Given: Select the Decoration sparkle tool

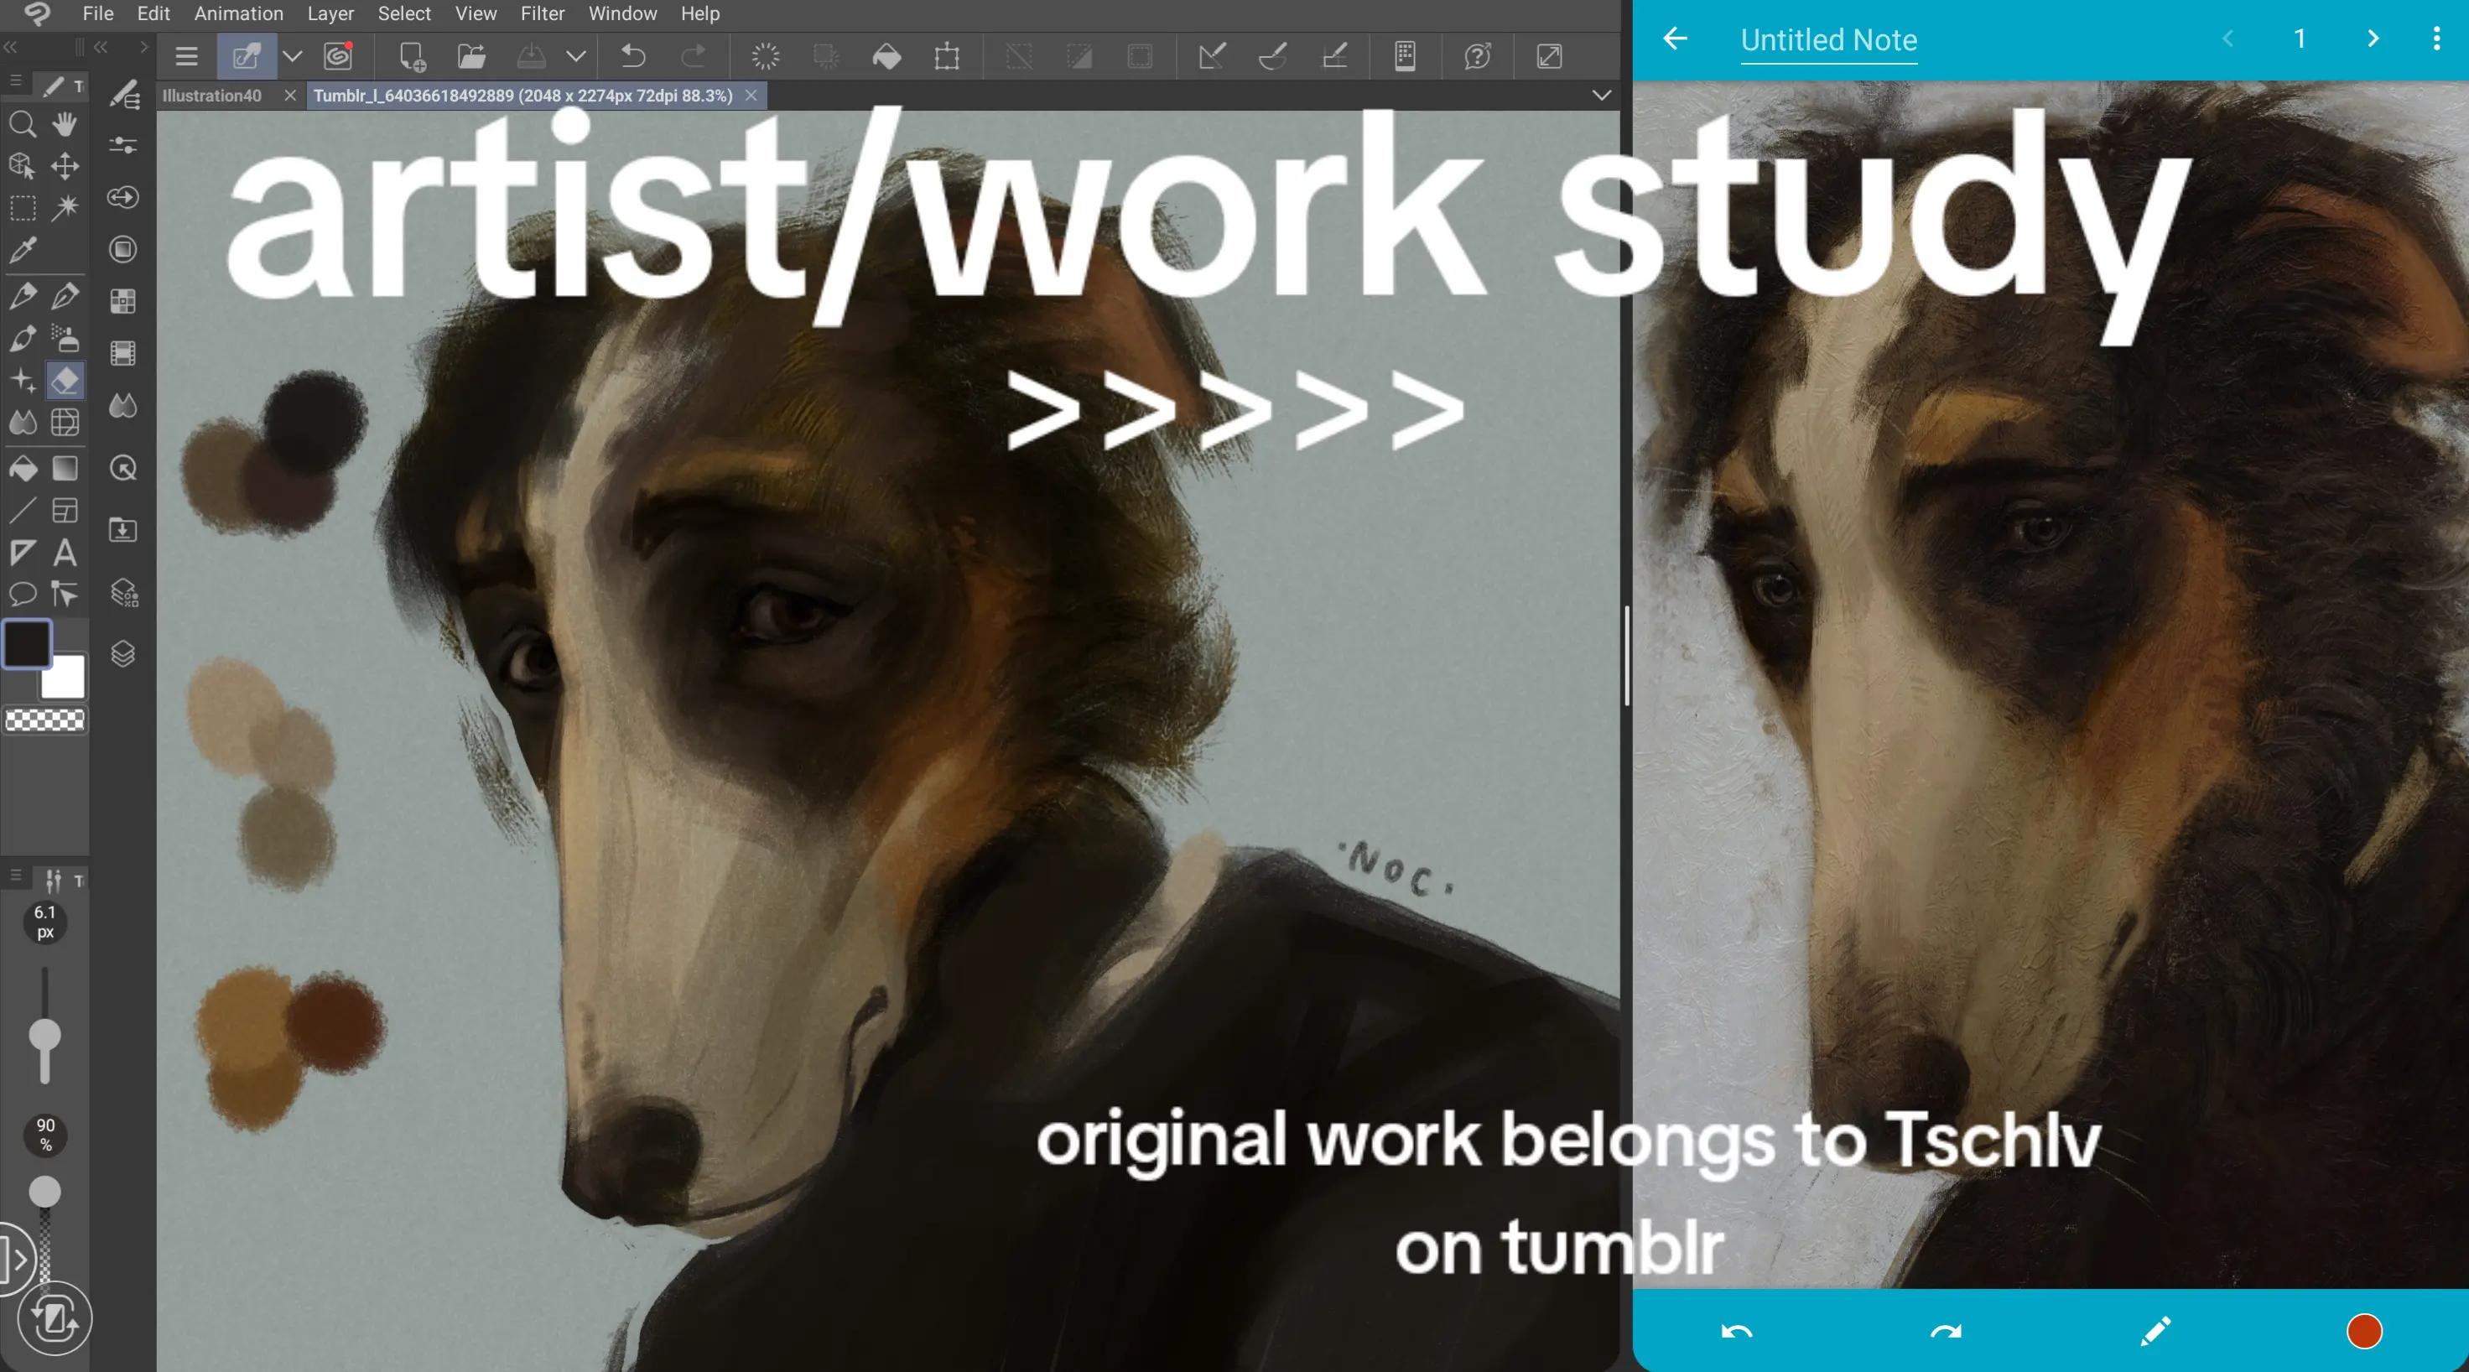Looking at the screenshot, I should tap(23, 381).
